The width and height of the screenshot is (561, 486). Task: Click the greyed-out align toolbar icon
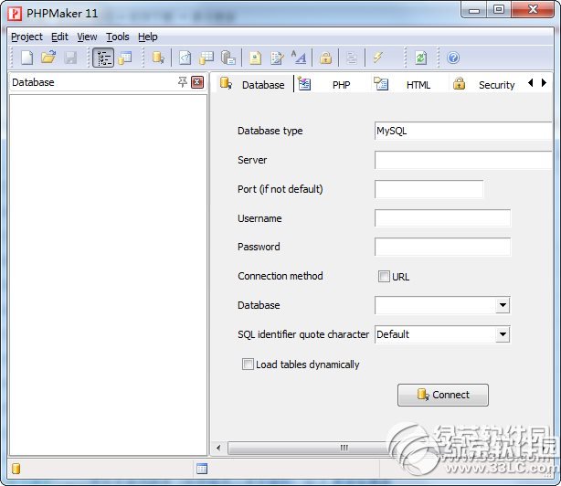click(352, 58)
